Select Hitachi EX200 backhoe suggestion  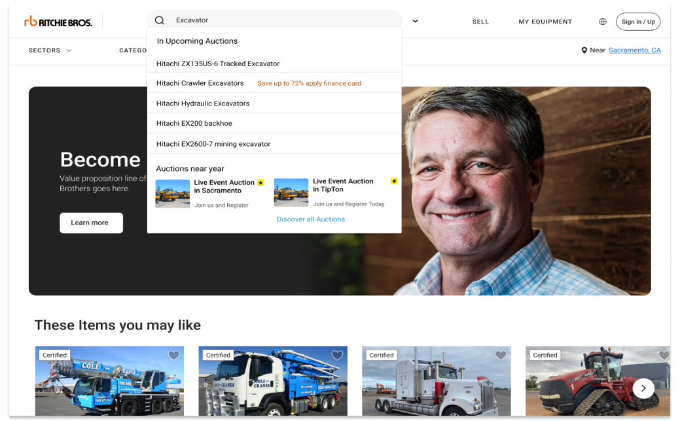pyautogui.click(x=274, y=123)
